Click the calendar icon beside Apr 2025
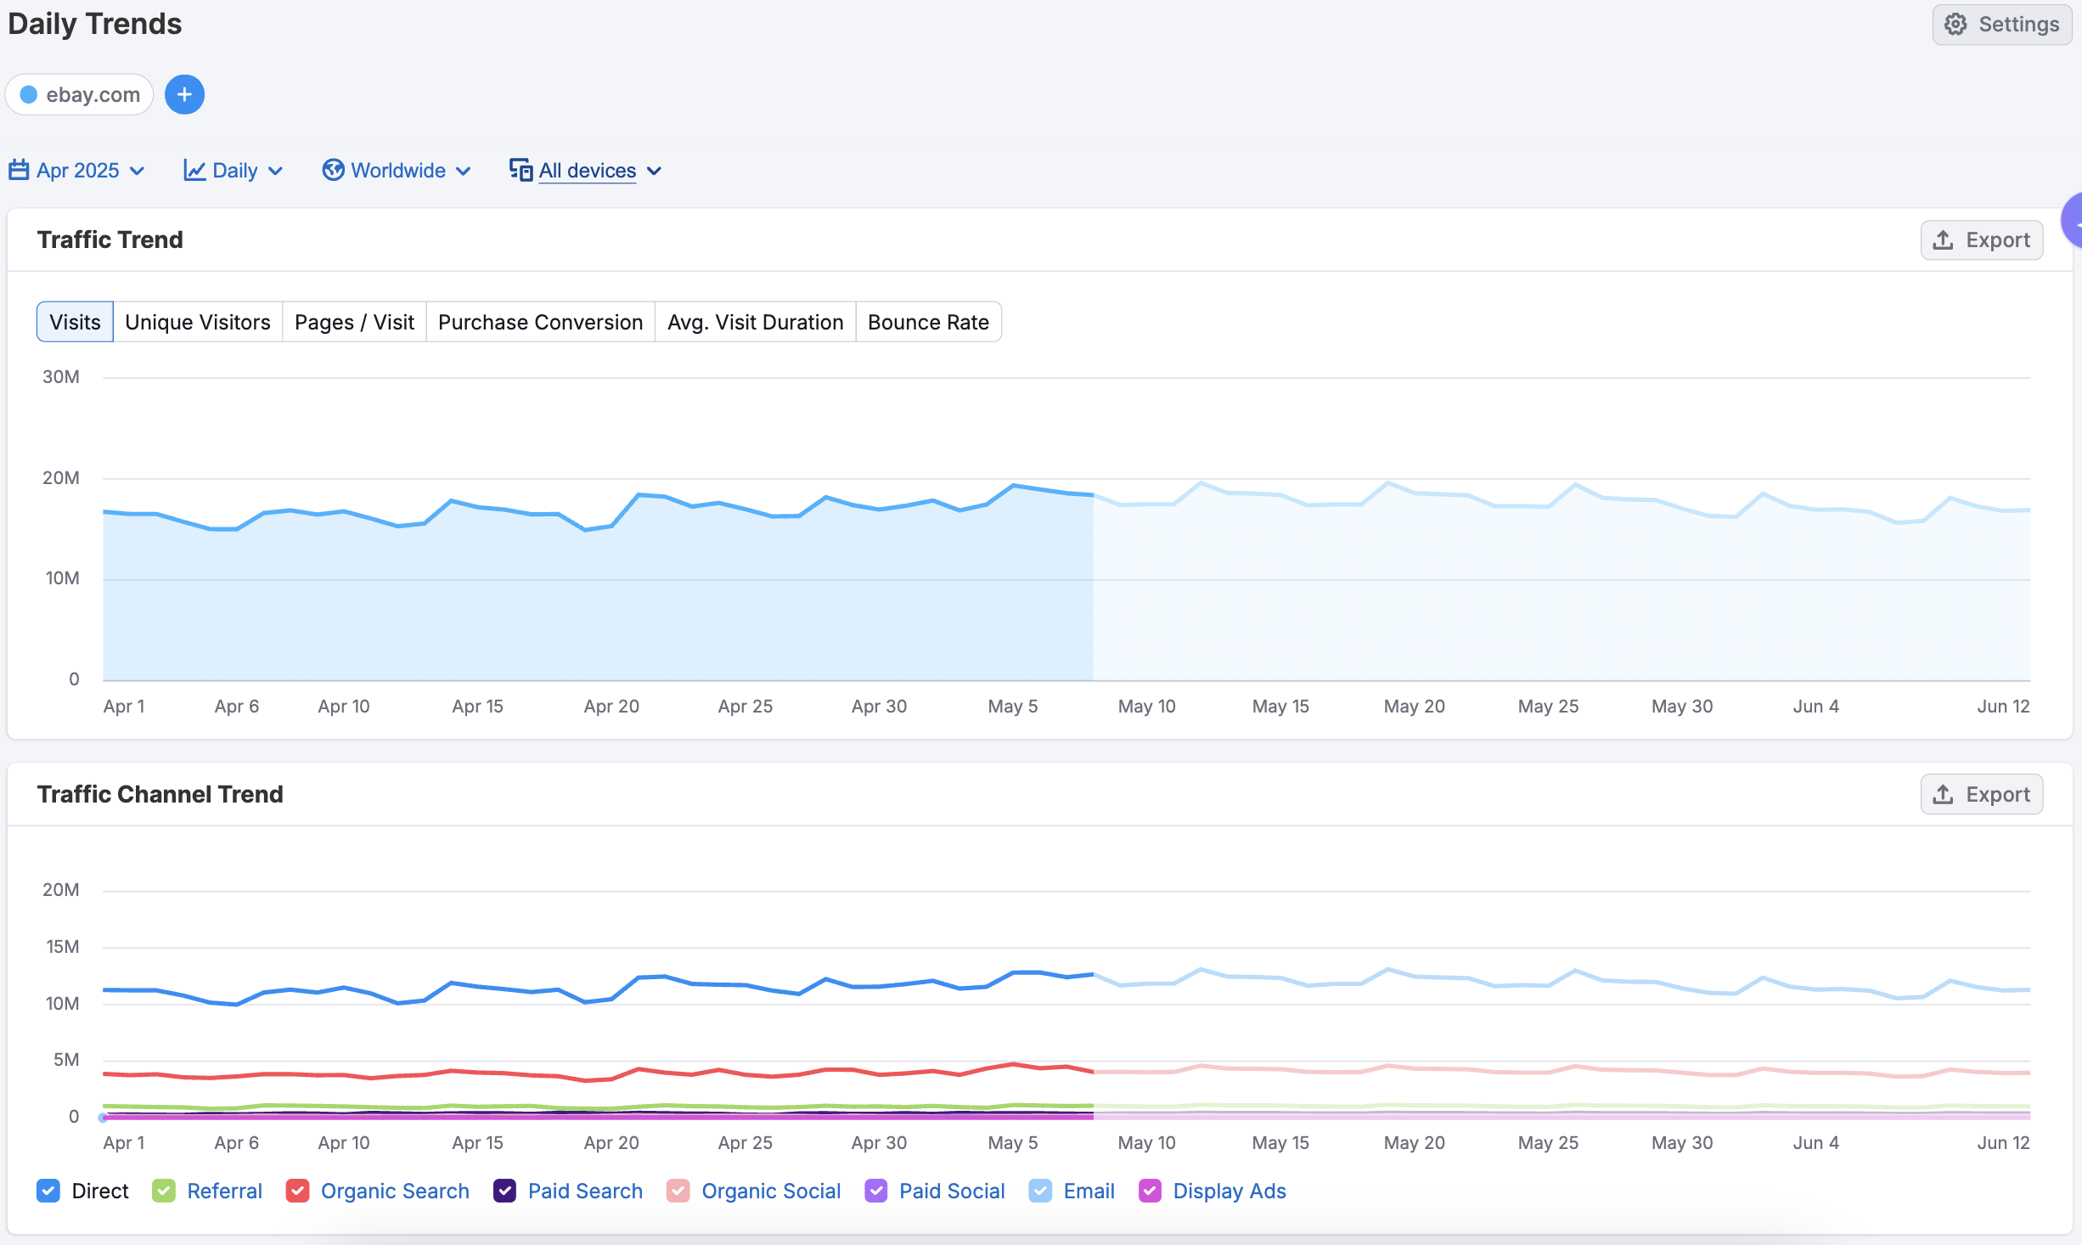 pyautogui.click(x=19, y=171)
